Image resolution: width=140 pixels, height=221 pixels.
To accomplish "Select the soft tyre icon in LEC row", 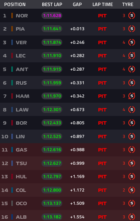I will (x=132, y=56).
